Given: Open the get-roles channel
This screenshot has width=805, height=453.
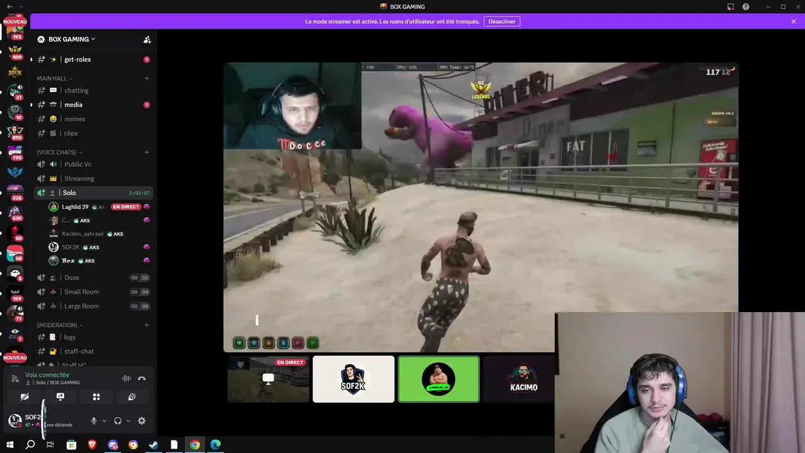Looking at the screenshot, I should [93, 59].
